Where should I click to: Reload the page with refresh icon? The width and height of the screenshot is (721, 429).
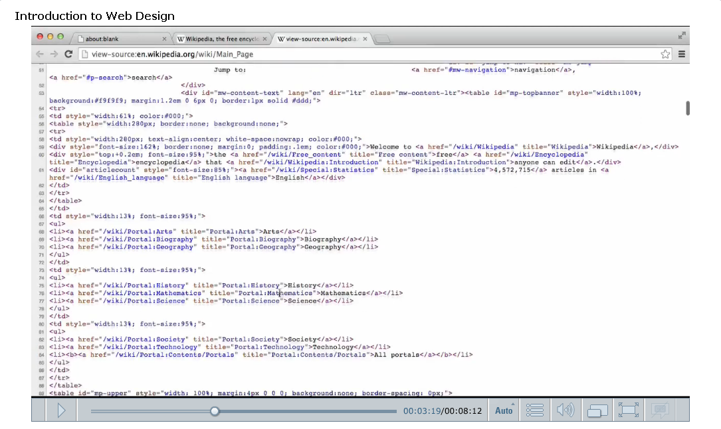point(68,54)
